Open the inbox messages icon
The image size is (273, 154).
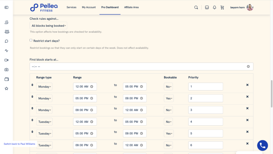[207, 7]
